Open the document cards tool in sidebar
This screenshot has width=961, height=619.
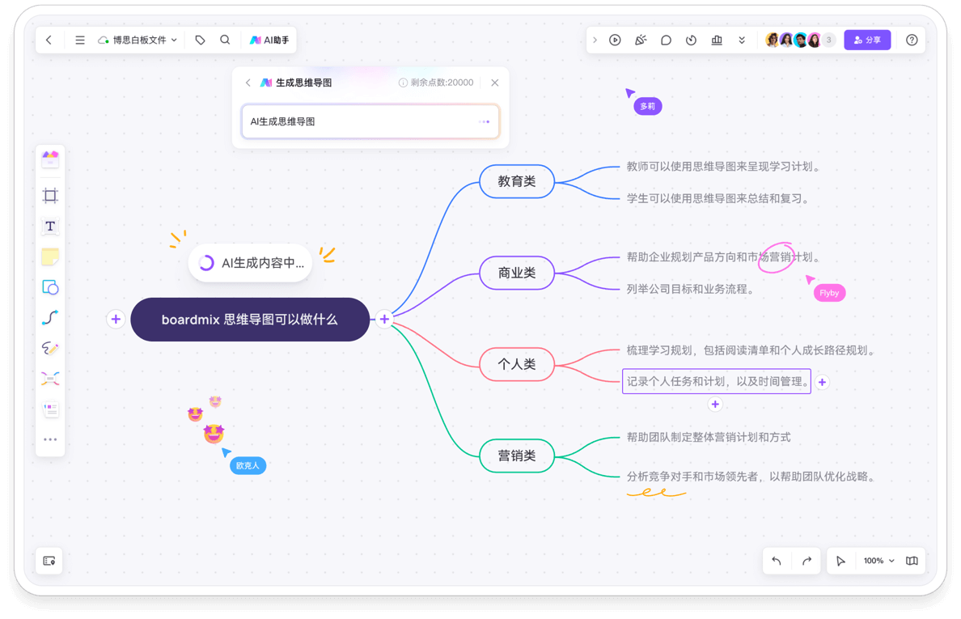50,409
